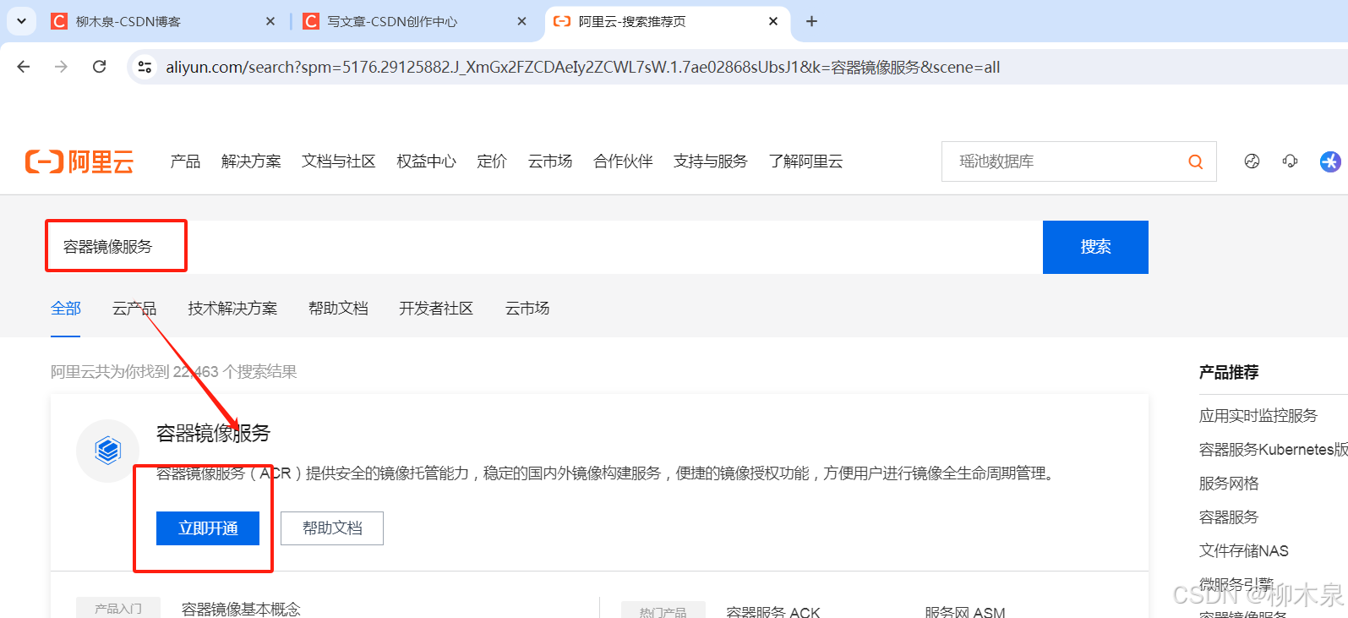Open site information icon in address bar
The image size is (1348, 618).
(x=145, y=67)
